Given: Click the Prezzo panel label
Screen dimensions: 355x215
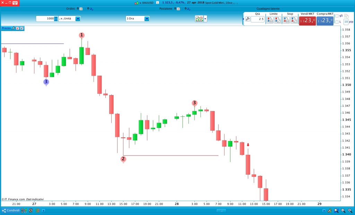Looking at the screenshot, I should (6, 28).
